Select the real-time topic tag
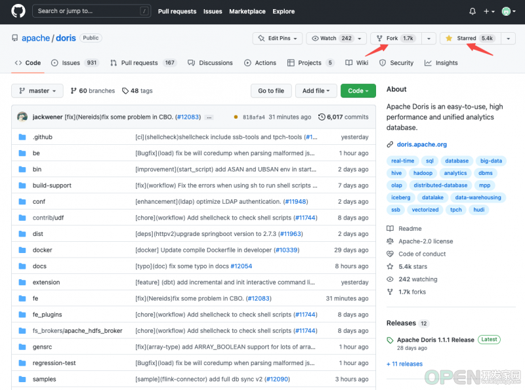Screen dimensions: 525x390 402,161
